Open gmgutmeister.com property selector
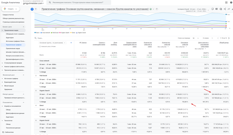Screen dimensions: 233x135 [x=33, y=3]
